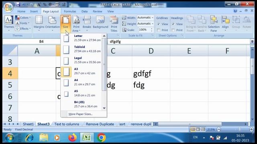Open the Selection Pane
This screenshot has width=257, height=144.
click(x=214, y=24)
